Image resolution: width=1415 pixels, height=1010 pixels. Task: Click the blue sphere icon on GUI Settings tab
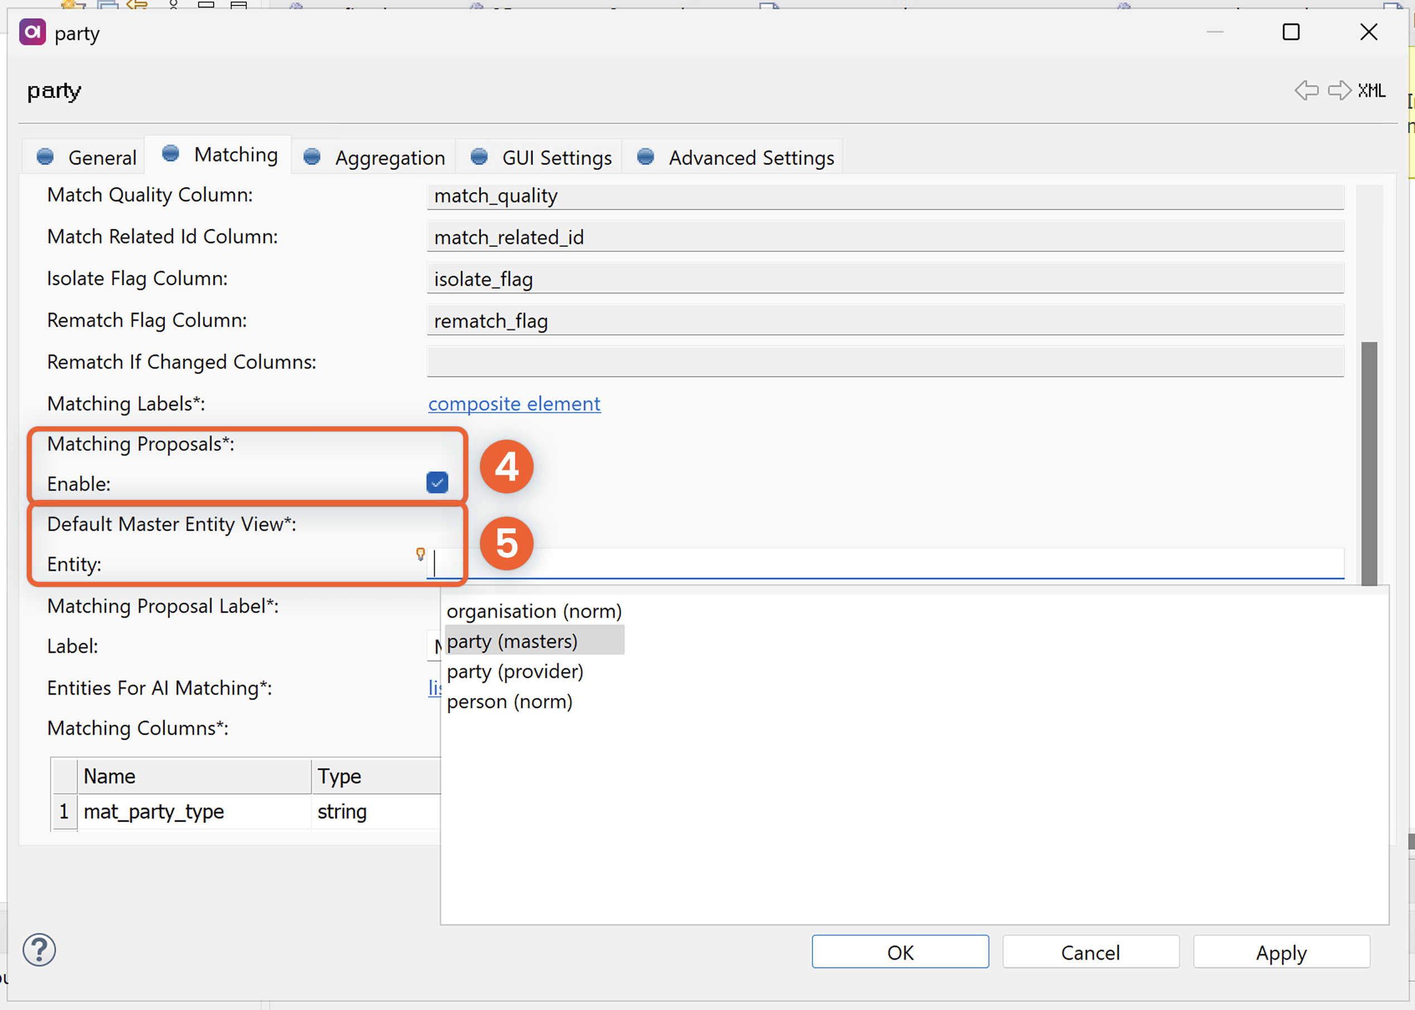point(479,157)
